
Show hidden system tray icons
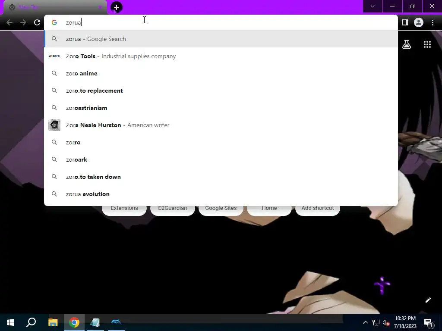(365, 322)
